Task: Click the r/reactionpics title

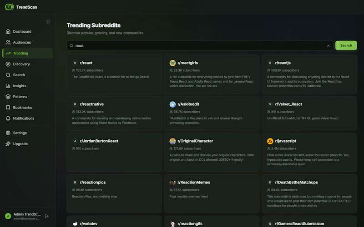Action: [93, 183]
